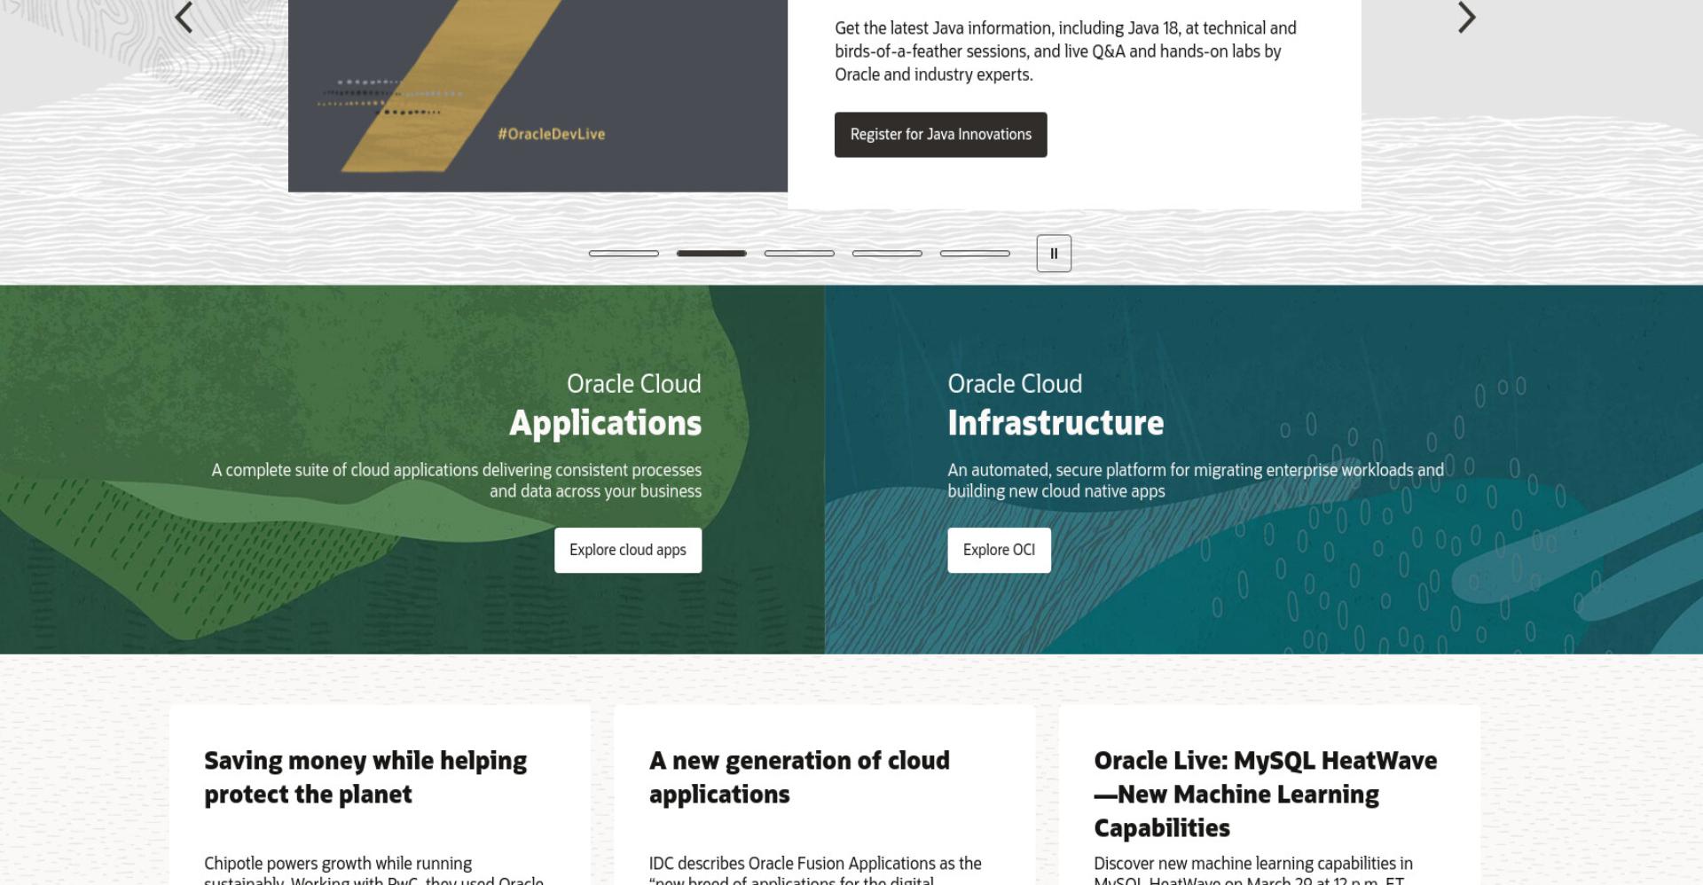Screen dimensions: 1703x885
Task: Open the OracleDevLive banner image
Action: tap(538, 96)
